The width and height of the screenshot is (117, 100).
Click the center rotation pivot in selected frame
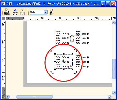point(64,61)
